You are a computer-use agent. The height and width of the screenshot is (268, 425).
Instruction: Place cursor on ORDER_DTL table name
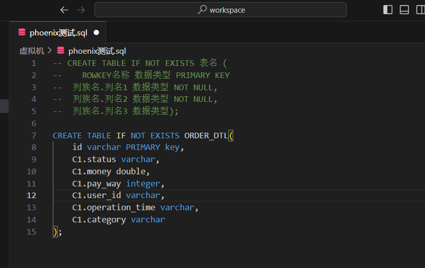pos(206,135)
